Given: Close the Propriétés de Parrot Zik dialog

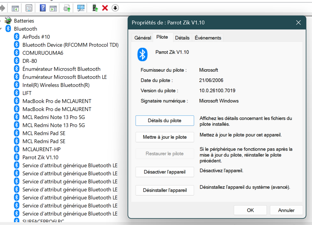Looking at the screenshot, I should coord(298,23).
